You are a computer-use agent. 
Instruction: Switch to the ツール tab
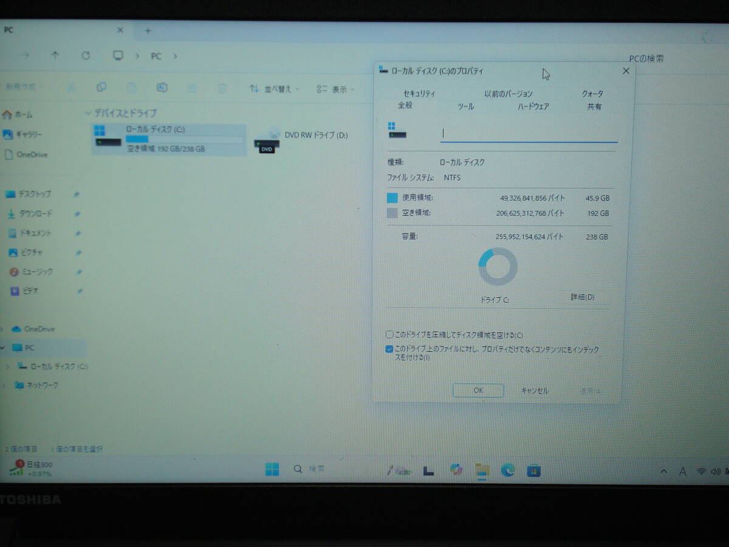464,107
